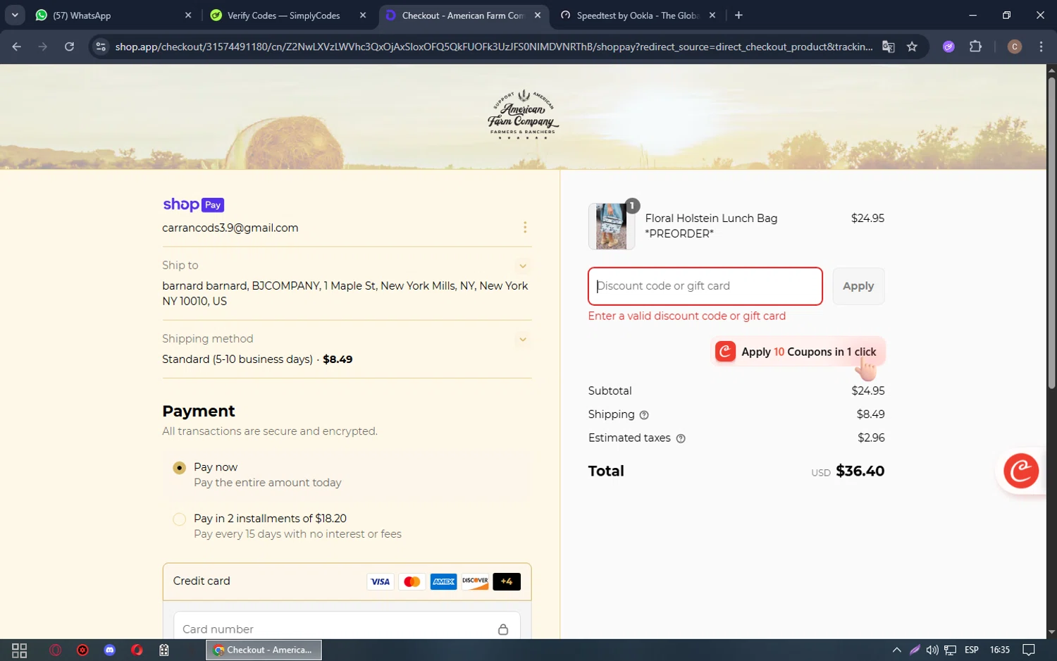
Task: Open the notification center icon
Action: pos(1029,650)
